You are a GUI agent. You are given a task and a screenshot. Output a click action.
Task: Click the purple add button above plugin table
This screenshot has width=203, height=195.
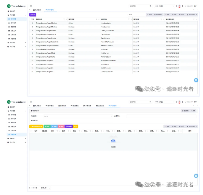(x=33, y=15)
